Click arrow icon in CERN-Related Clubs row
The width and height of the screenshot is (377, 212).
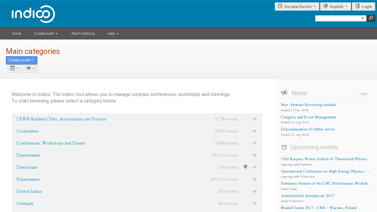click(254, 119)
